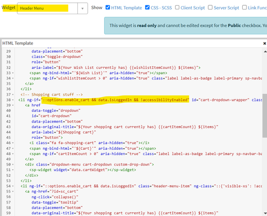
Task: Collapse code fold at line 48
Action: [x=13, y=154]
